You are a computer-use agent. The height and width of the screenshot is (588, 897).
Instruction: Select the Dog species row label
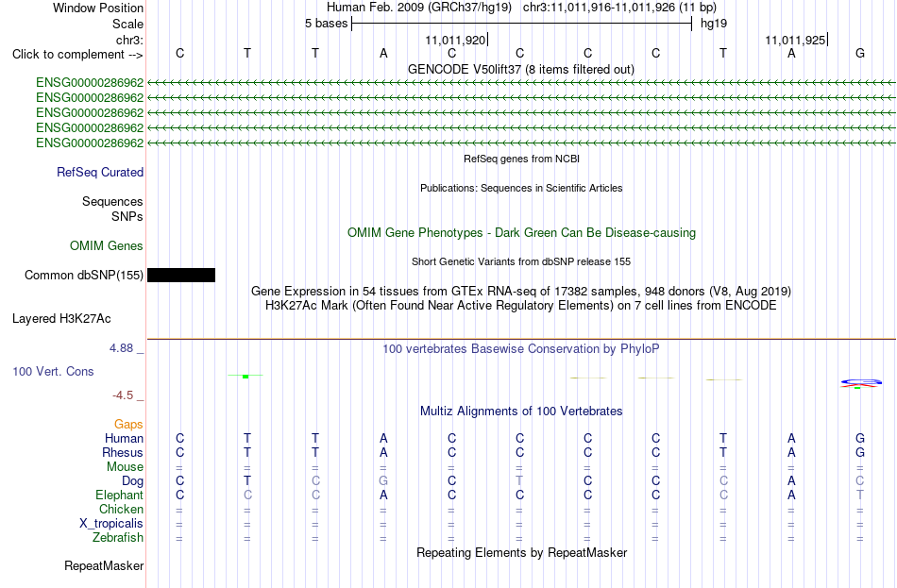pos(133,481)
